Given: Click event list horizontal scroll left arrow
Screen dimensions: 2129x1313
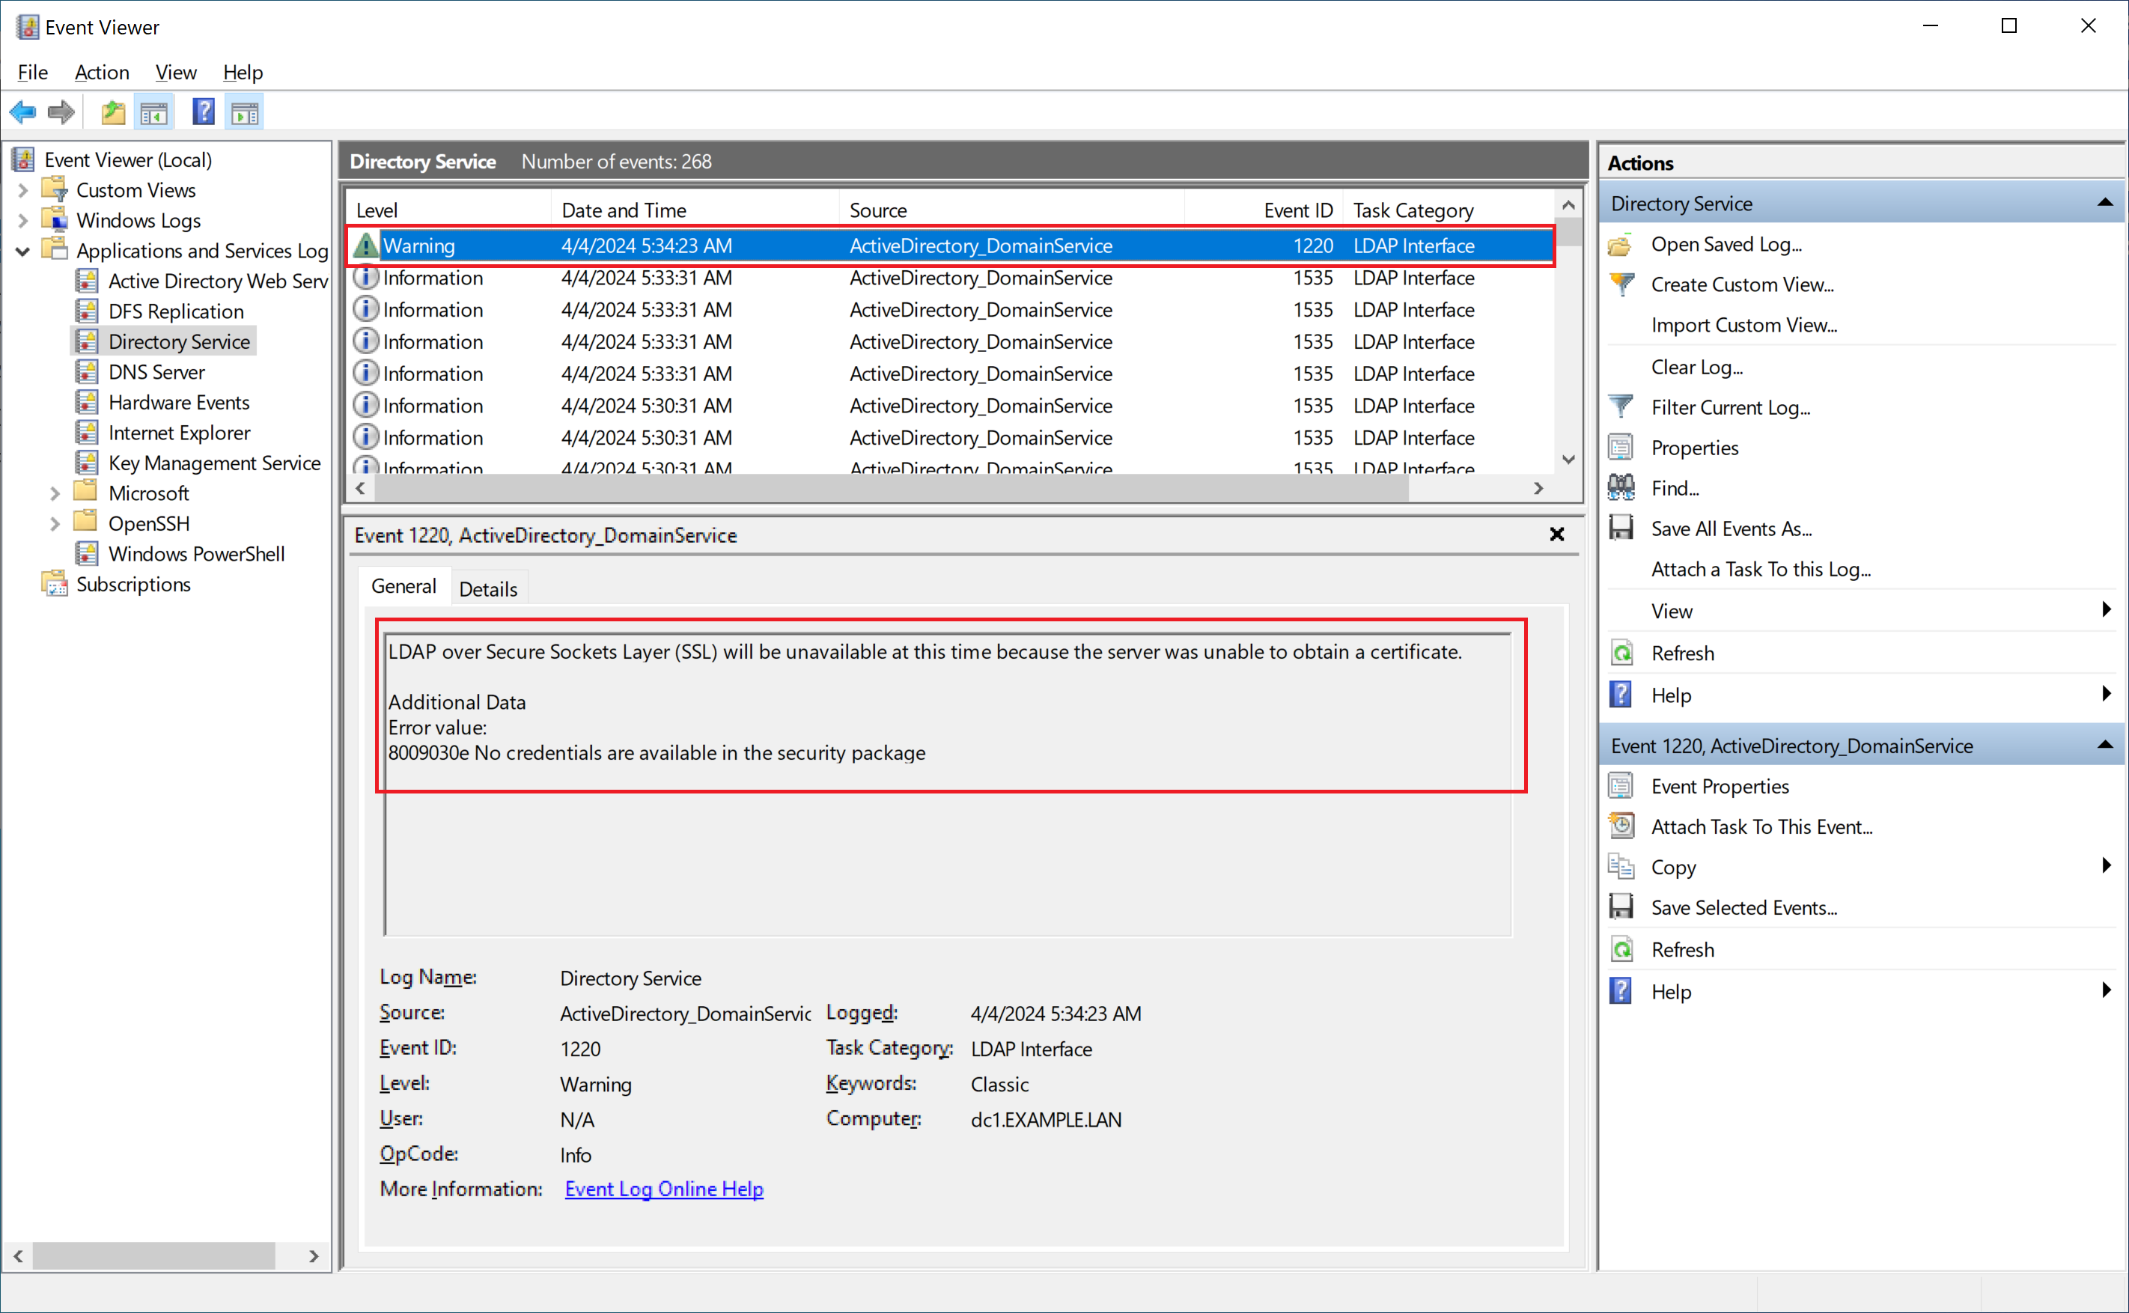Looking at the screenshot, I should (x=360, y=489).
